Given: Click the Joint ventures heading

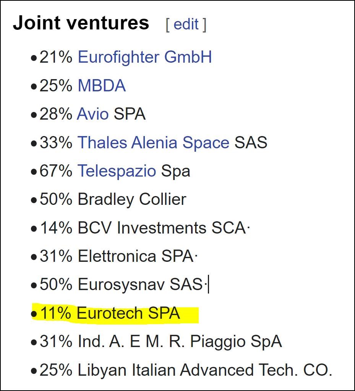Looking at the screenshot, I should coord(81,23).
